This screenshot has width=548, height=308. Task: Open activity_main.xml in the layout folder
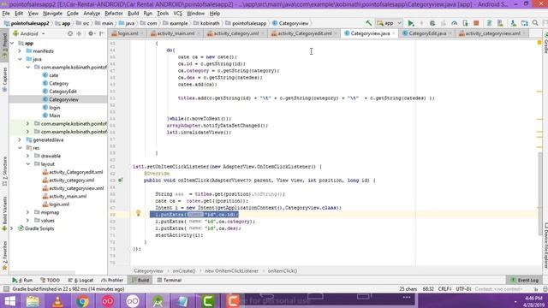[x=68, y=196]
